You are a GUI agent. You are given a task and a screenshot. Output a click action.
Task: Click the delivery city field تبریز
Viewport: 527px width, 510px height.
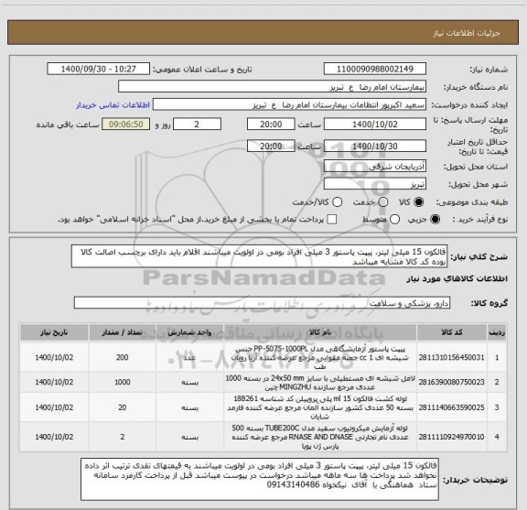(375, 184)
